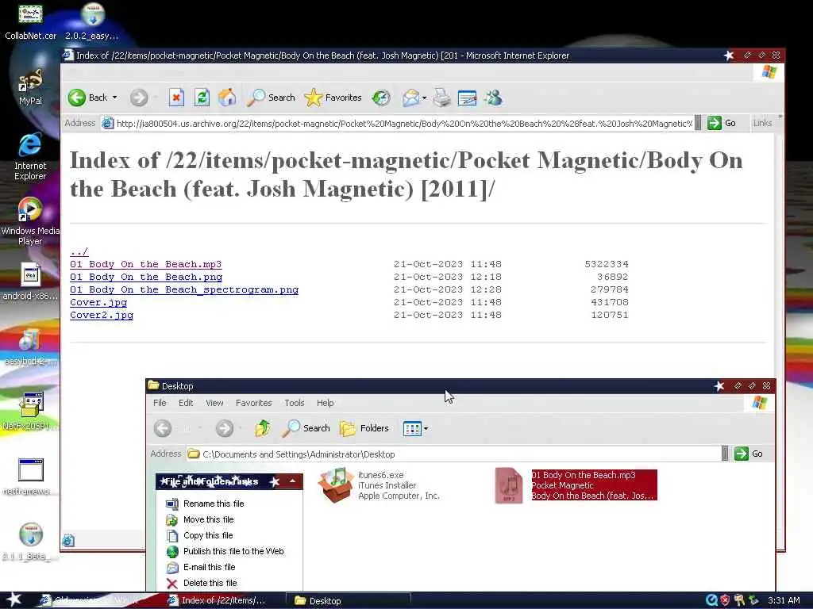Go to the Home page icon
The image size is (813, 609).
pyautogui.click(x=227, y=98)
